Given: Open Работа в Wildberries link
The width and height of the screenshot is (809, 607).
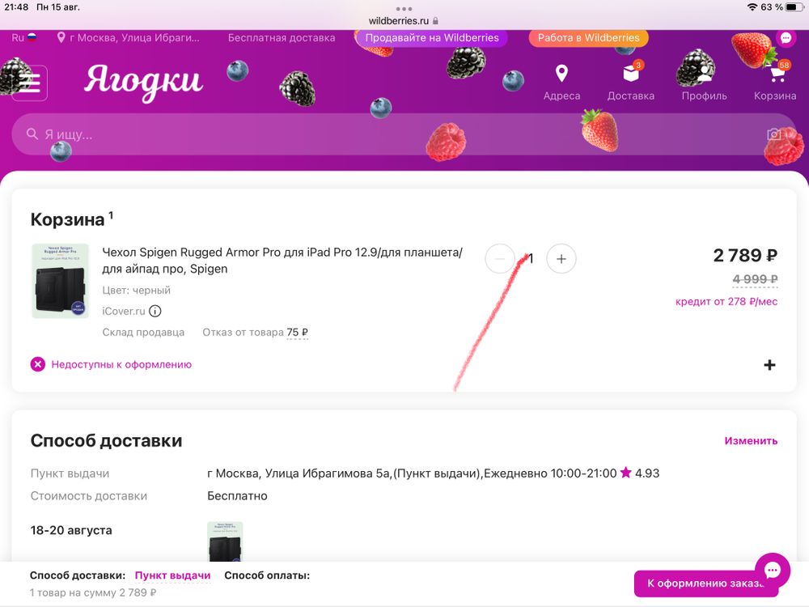Looking at the screenshot, I should (x=588, y=38).
